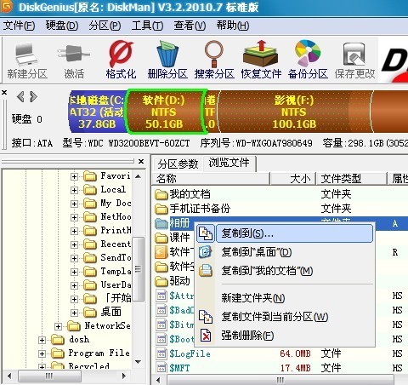
Task: Choose 强制删除(F) from context menu
Action: click(247, 336)
